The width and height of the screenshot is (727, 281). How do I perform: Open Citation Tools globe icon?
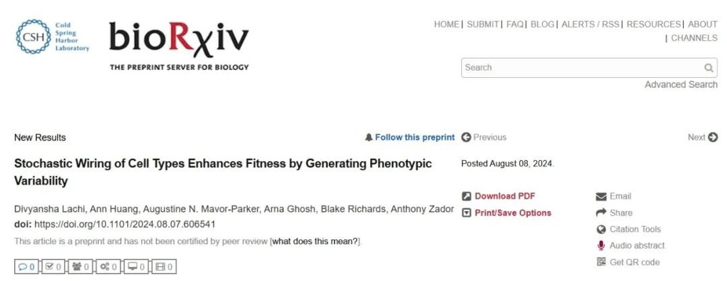click(601, 229)
